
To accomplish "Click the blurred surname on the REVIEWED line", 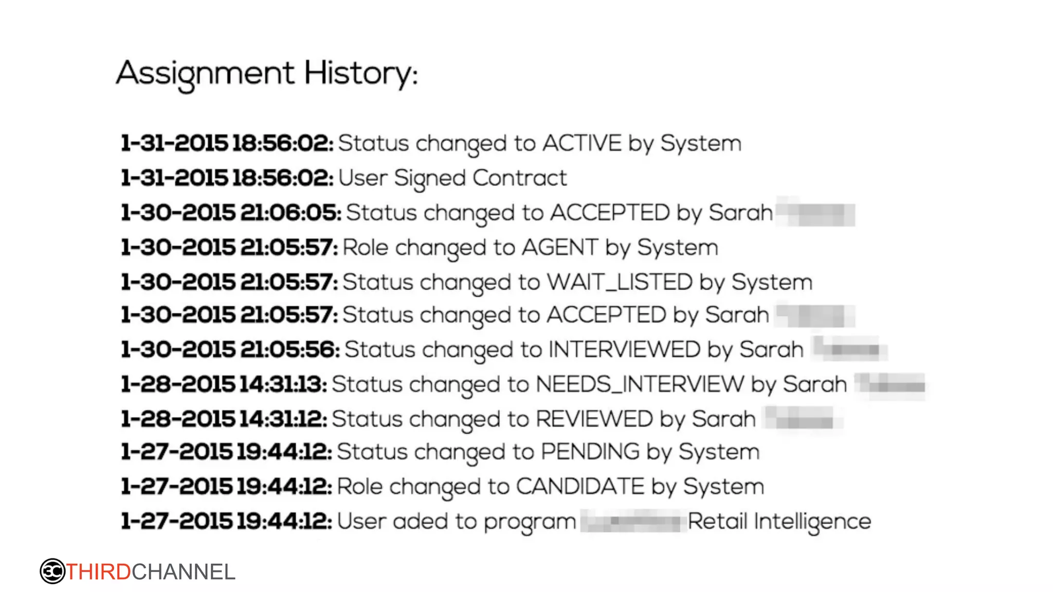I will coord(802,419).
